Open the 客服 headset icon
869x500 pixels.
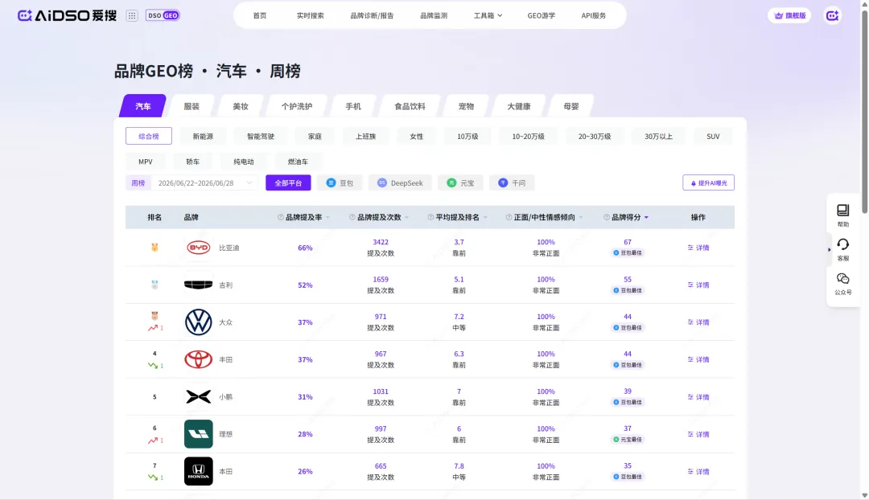(843, 244)
